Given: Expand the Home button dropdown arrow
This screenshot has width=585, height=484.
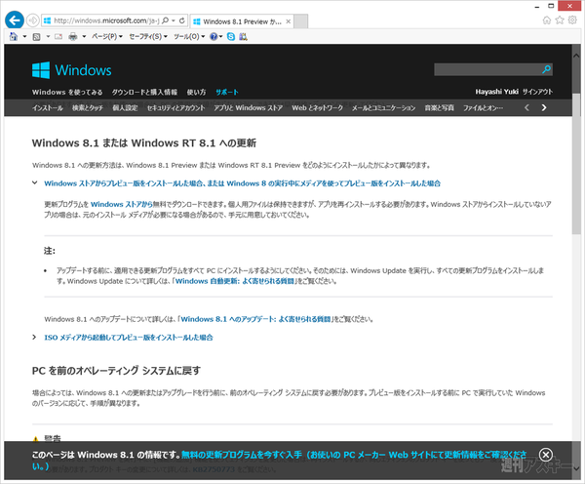Looking at the screenshot, I should click(24, 37).
